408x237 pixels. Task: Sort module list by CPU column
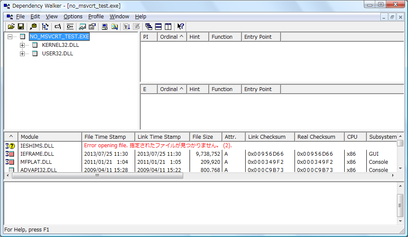click(x=355, y=137)
